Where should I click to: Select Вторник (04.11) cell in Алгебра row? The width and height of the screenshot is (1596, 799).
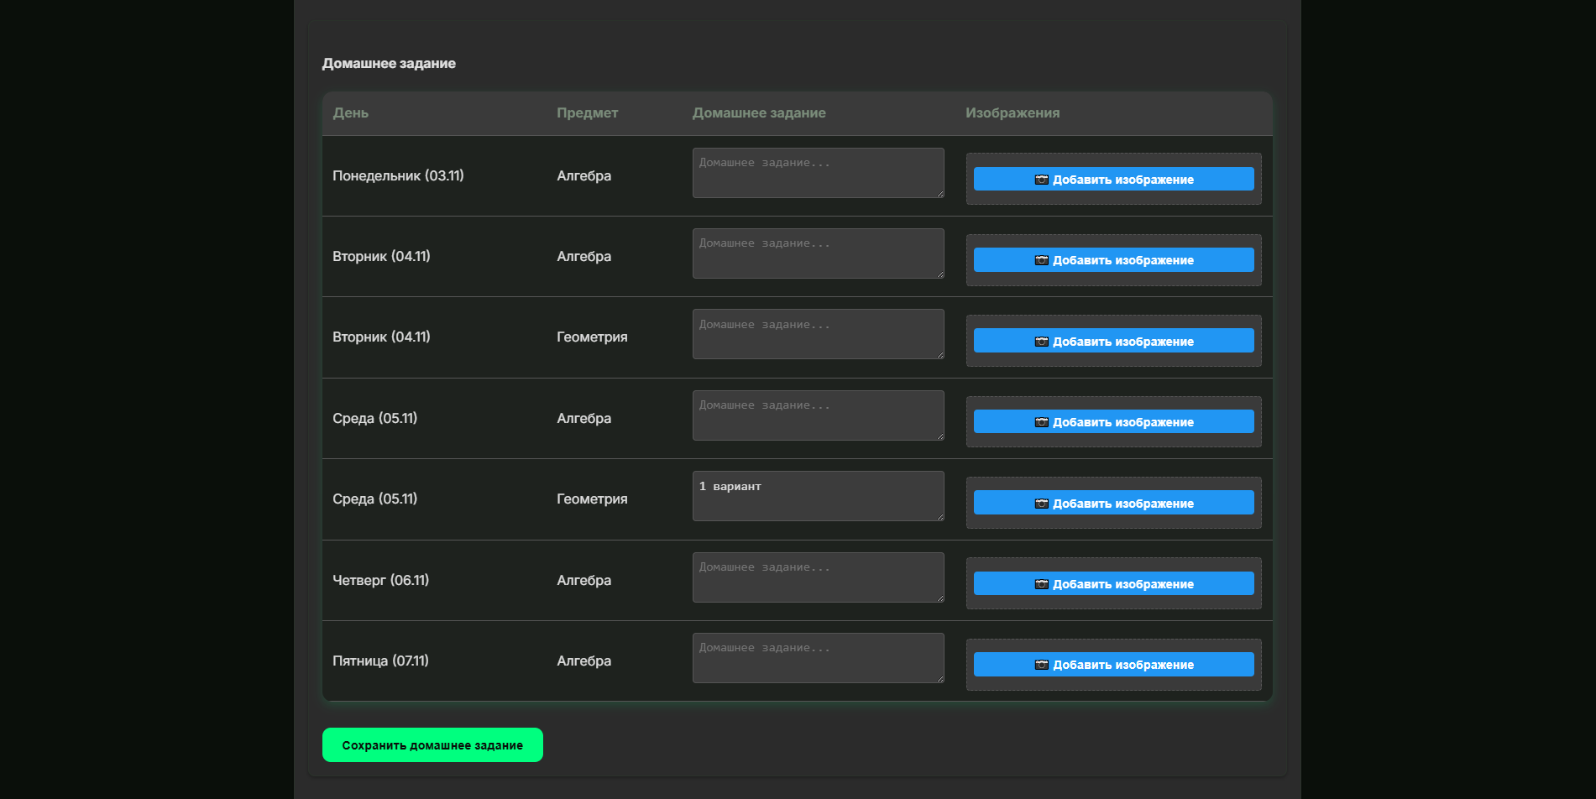(x=381, y=256)
